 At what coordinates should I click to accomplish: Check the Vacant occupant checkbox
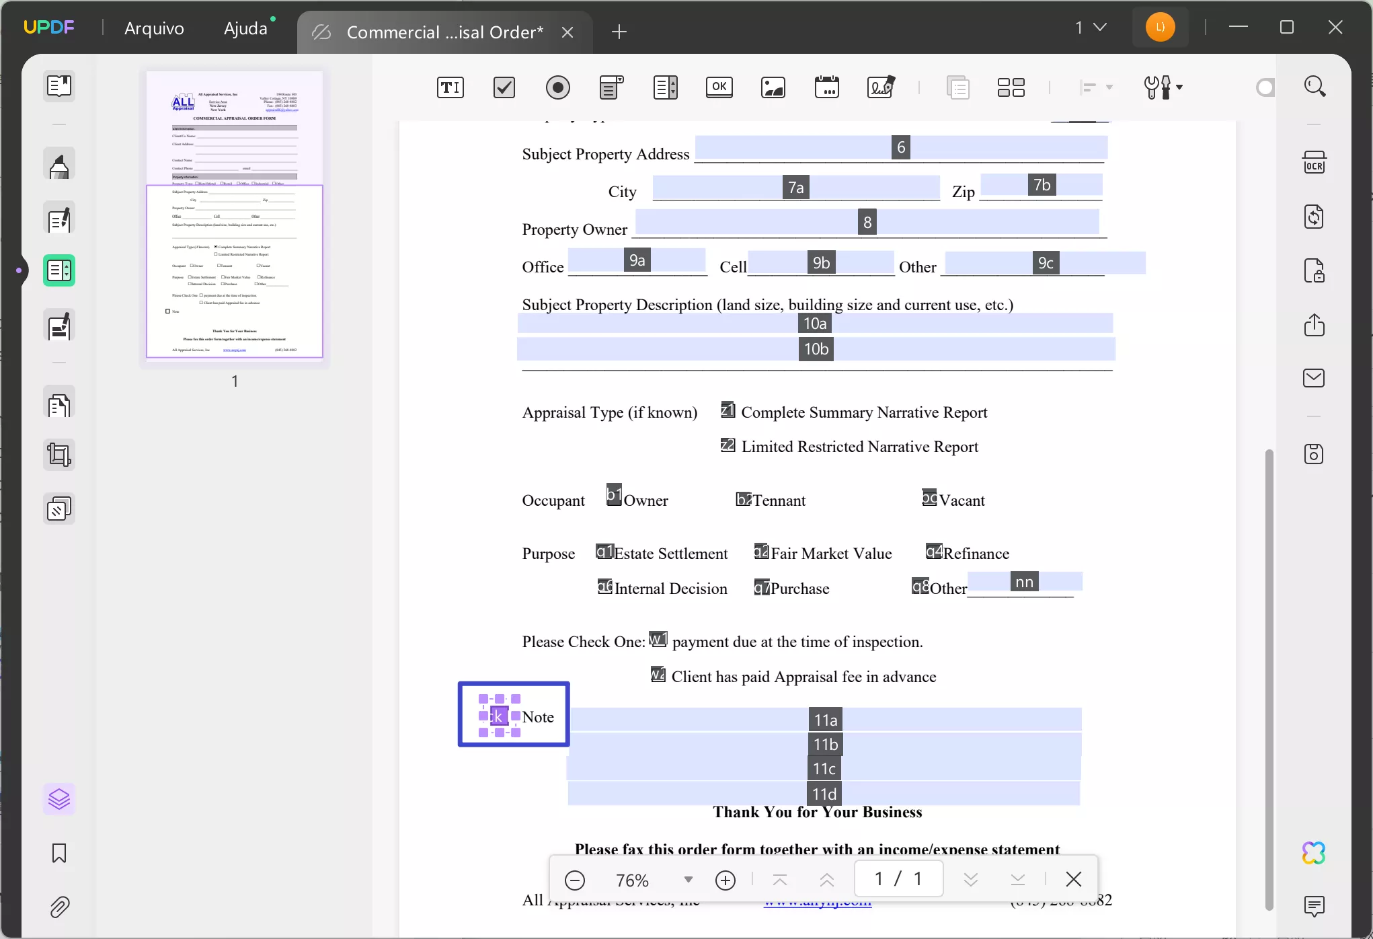(x=930, y=498)
